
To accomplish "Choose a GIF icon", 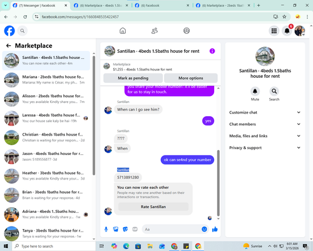I will [135, 229].
